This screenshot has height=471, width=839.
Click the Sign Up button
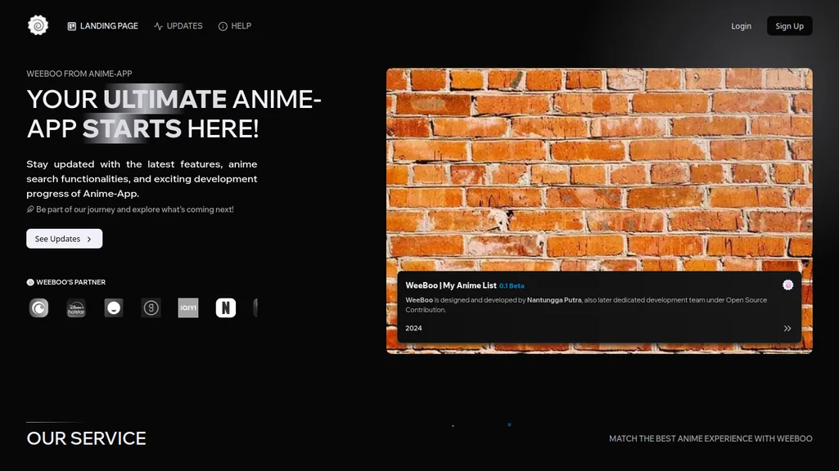pos(788,25)
